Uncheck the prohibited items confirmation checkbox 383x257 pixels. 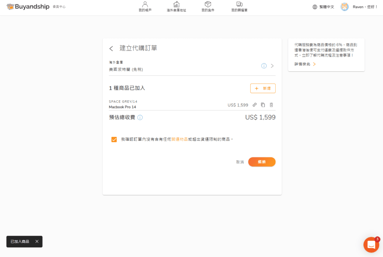click(x=114, y=140)
